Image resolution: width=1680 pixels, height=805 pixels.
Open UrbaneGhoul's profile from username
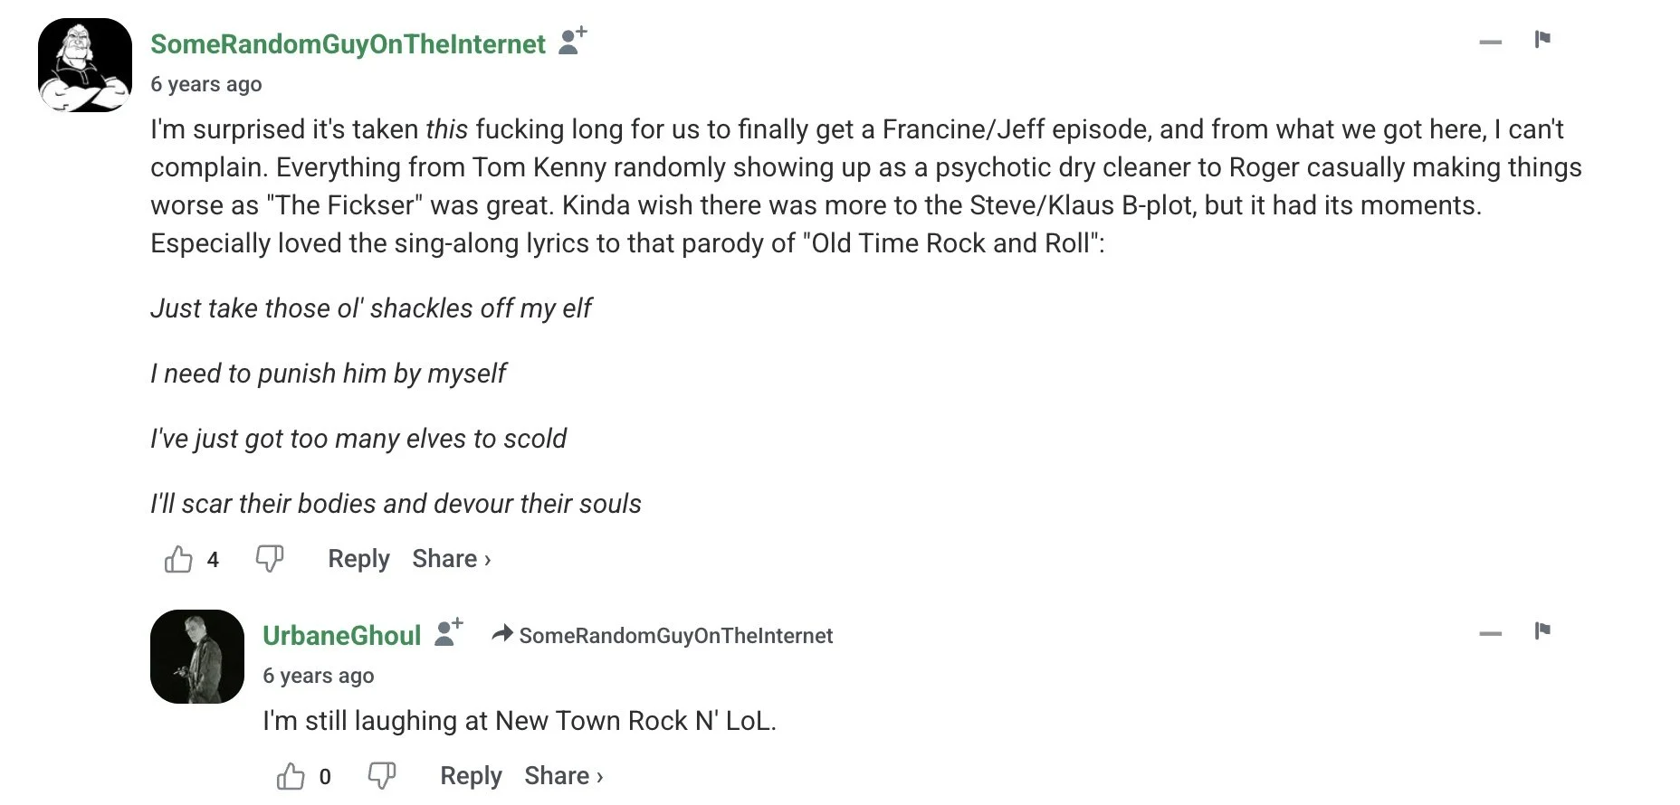pos(341,636)
